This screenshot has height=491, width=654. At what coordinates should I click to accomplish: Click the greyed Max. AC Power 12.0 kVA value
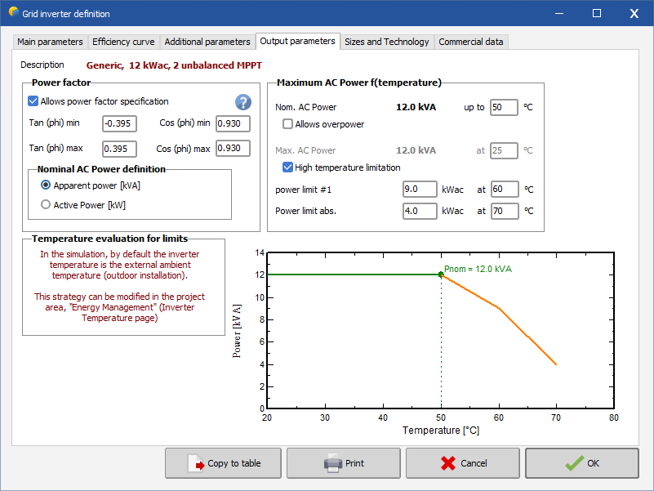click(416, 150)
